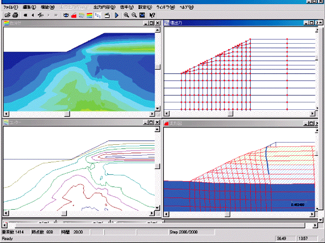Click the red deformation diagram toolbar icon
Screen dimensions: 325x243
point(74,15)
